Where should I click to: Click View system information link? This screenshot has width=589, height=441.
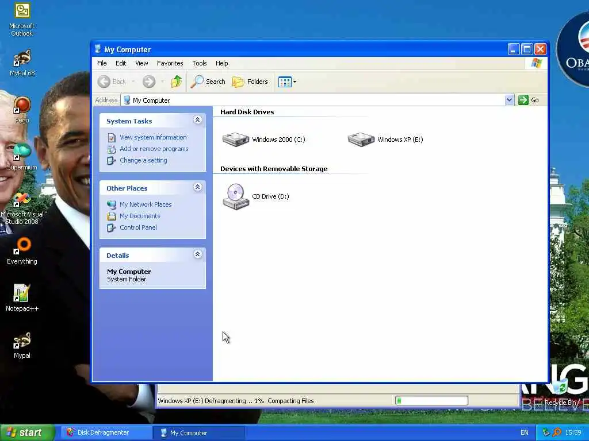pyautogui.click(x=153, y=137)
